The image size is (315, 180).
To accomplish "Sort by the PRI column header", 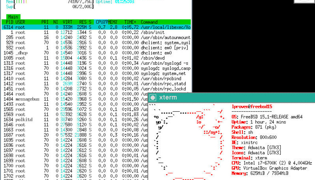I will (45, 22).
